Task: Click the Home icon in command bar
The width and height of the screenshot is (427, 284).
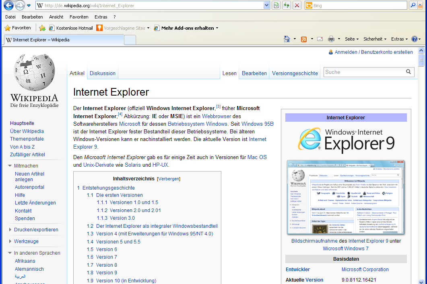Action: [x=287, y=39]
